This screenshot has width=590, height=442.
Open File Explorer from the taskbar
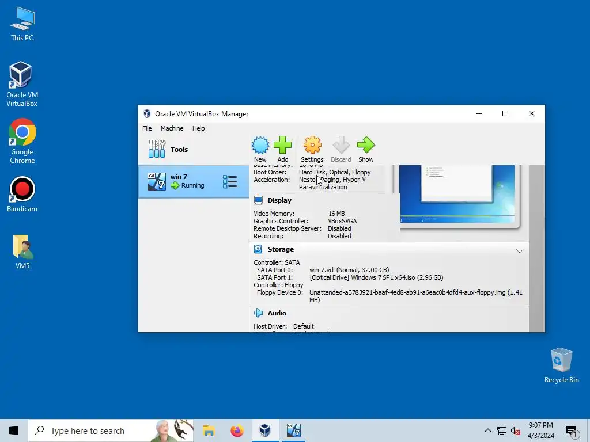[209, 430]
